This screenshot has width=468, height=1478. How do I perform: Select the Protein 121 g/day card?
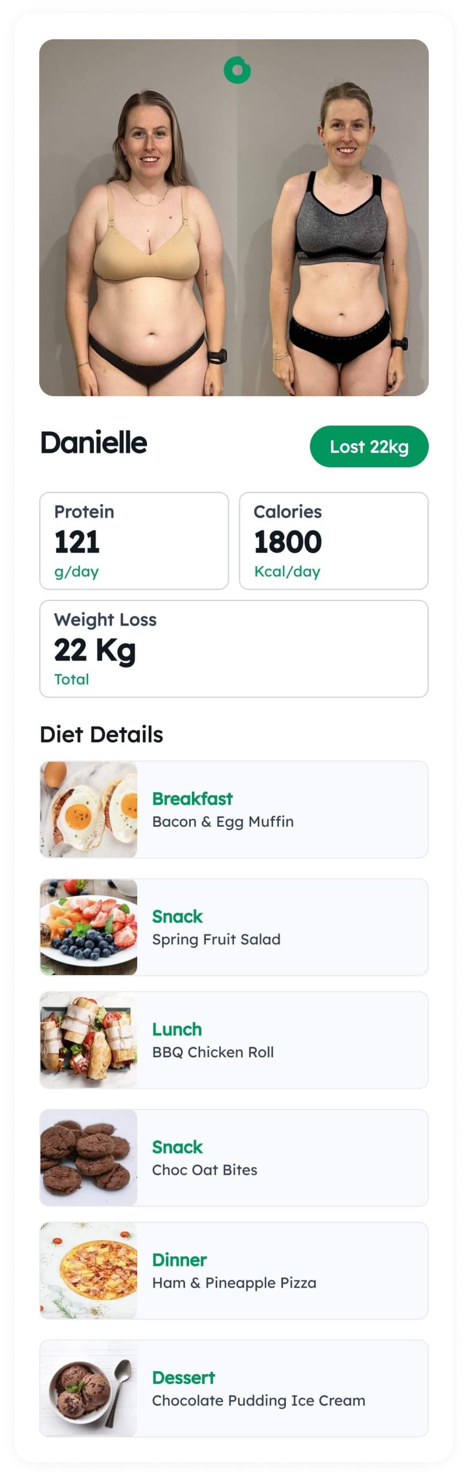[134, 541]
